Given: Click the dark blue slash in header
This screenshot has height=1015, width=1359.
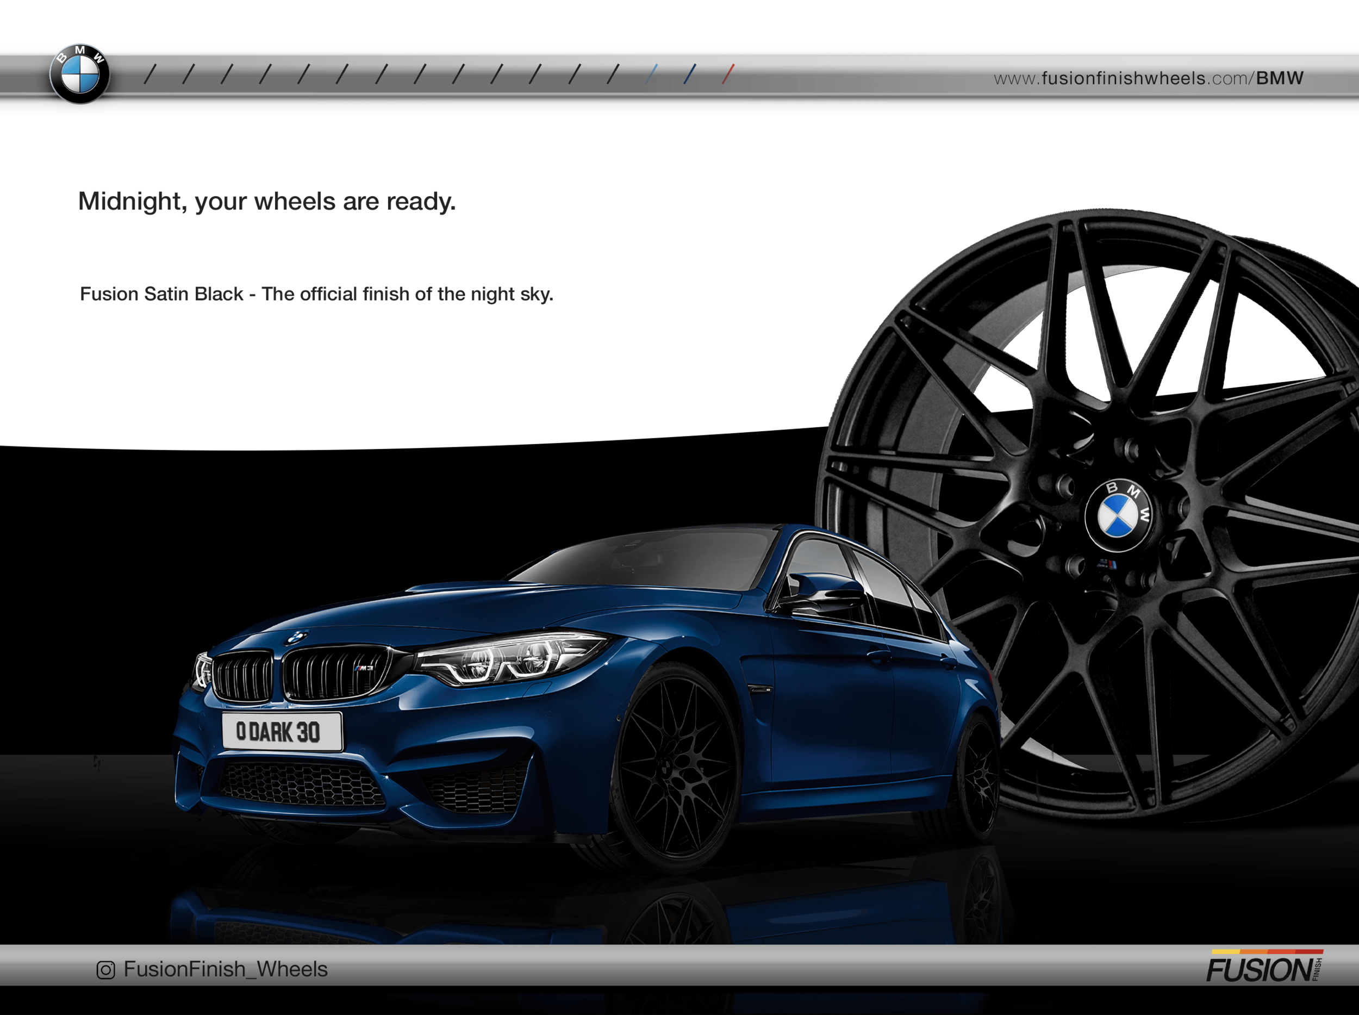Looking at the screenshot, I should point(689,74).
